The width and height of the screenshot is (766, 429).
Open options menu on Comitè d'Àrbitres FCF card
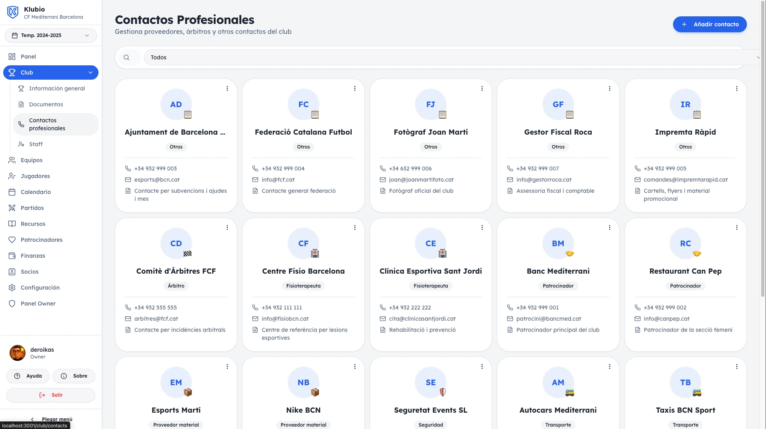coord(227,227)
